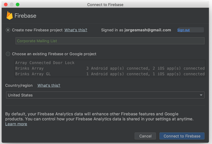Click '3 Android app(s) connected, 2 iOS app(s) connected'
The width and height of the screenshot is (212, 144).
[x=145, y=68]
